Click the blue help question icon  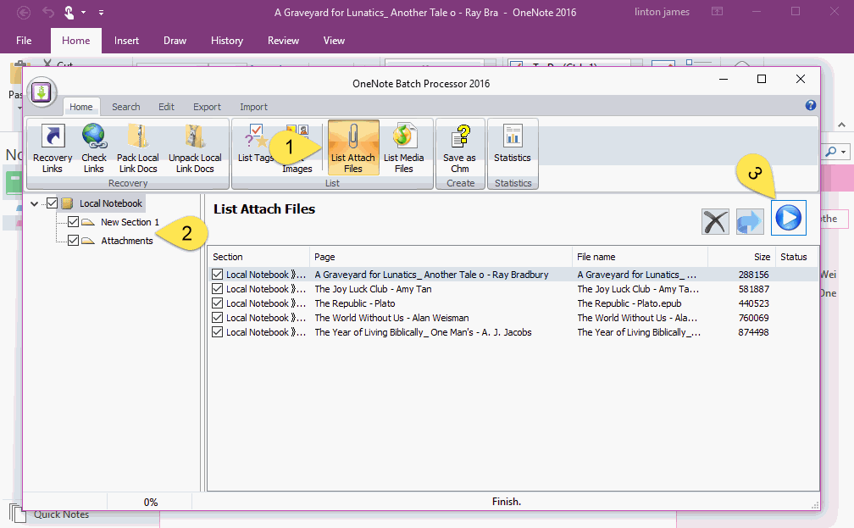tap(810, 106)
